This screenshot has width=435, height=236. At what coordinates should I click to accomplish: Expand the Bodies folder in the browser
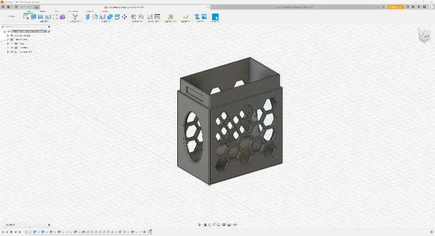pos(8,43)
